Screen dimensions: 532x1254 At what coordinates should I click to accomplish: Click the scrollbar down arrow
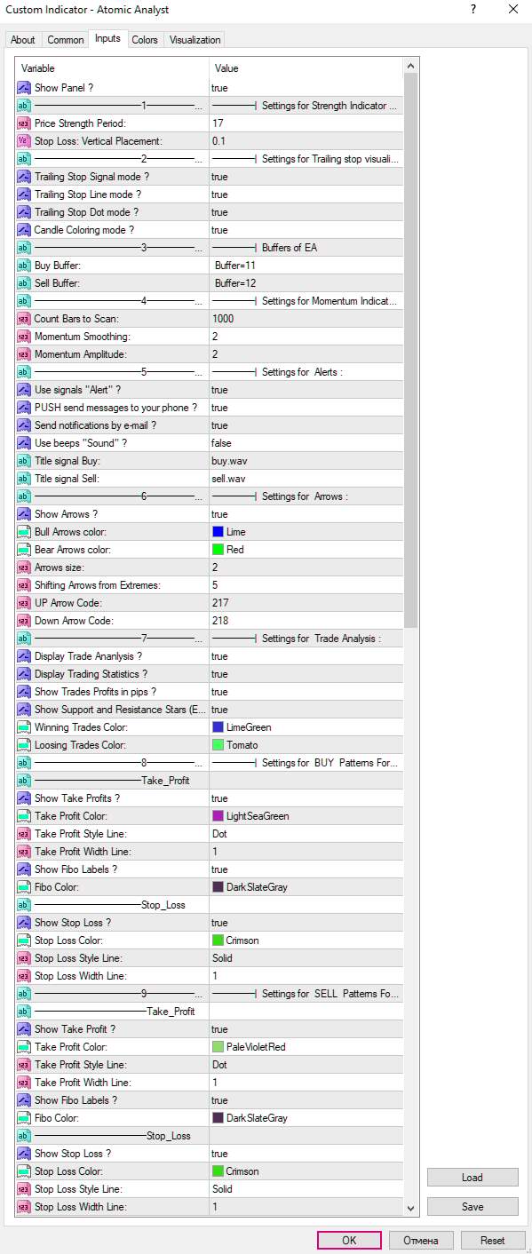tap(410, 1208)
